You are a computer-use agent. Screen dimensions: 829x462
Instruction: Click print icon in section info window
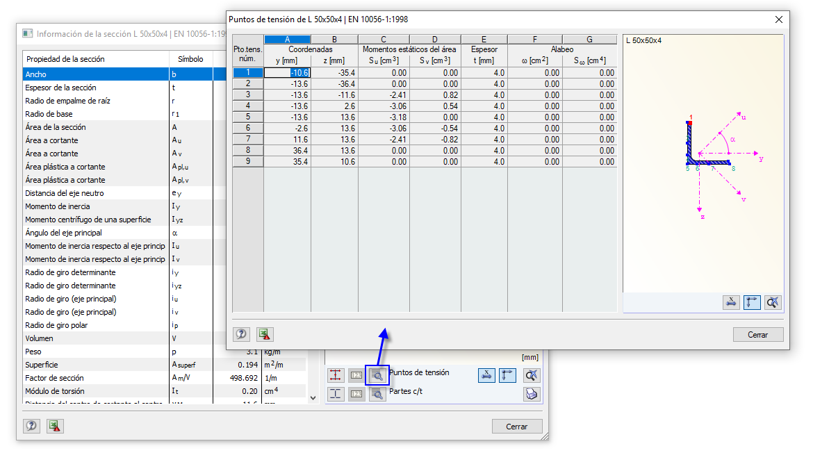pos(532,394)
